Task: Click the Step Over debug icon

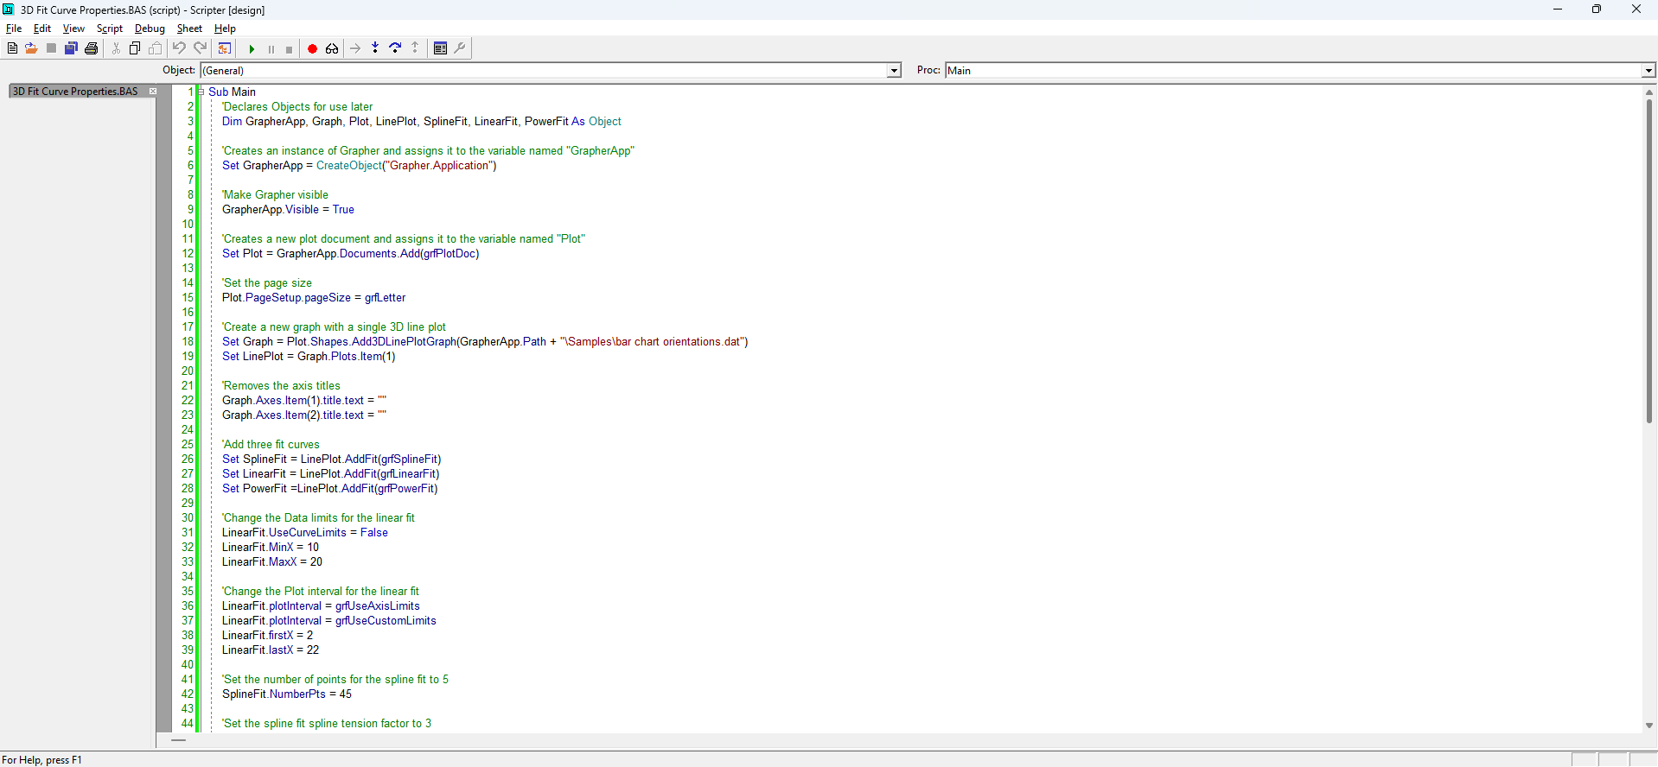Action: (x=395, y=48)
